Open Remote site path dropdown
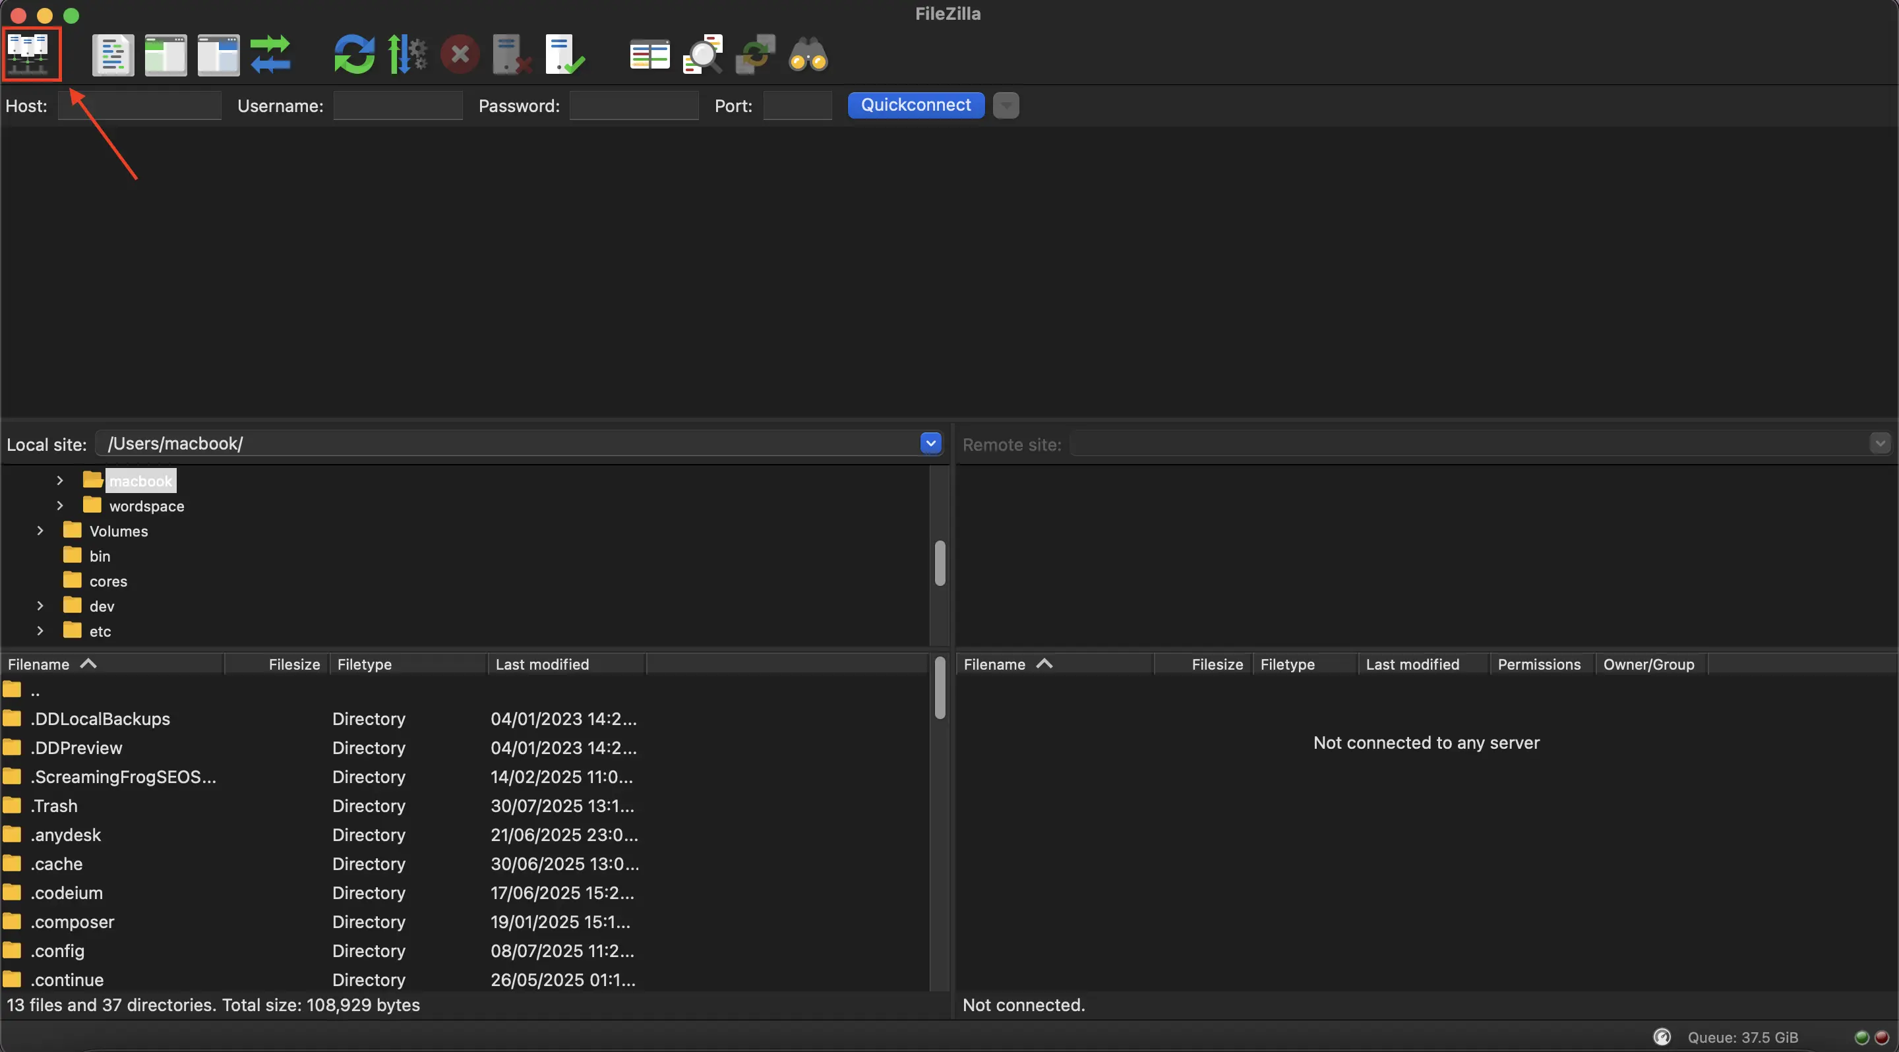This screenshot has height=1052, width=1899. point(1879,444)
